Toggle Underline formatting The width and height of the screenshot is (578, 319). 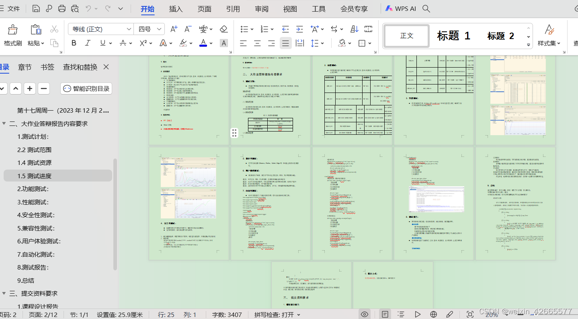[x=102, y=43]
